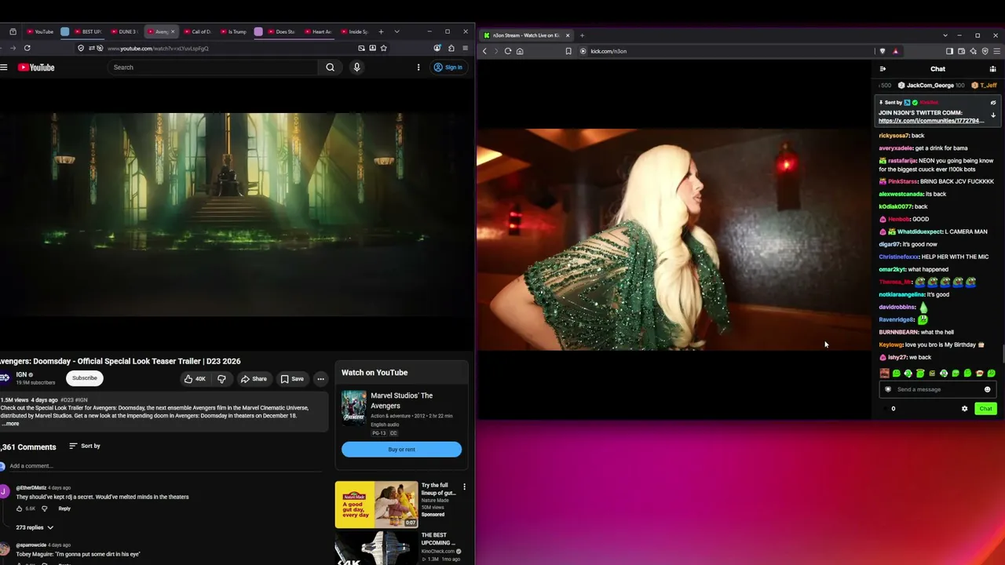Screen dimensions: 1005x565
Task: Go to home page in Kick browser
Action: coord(520,51)
